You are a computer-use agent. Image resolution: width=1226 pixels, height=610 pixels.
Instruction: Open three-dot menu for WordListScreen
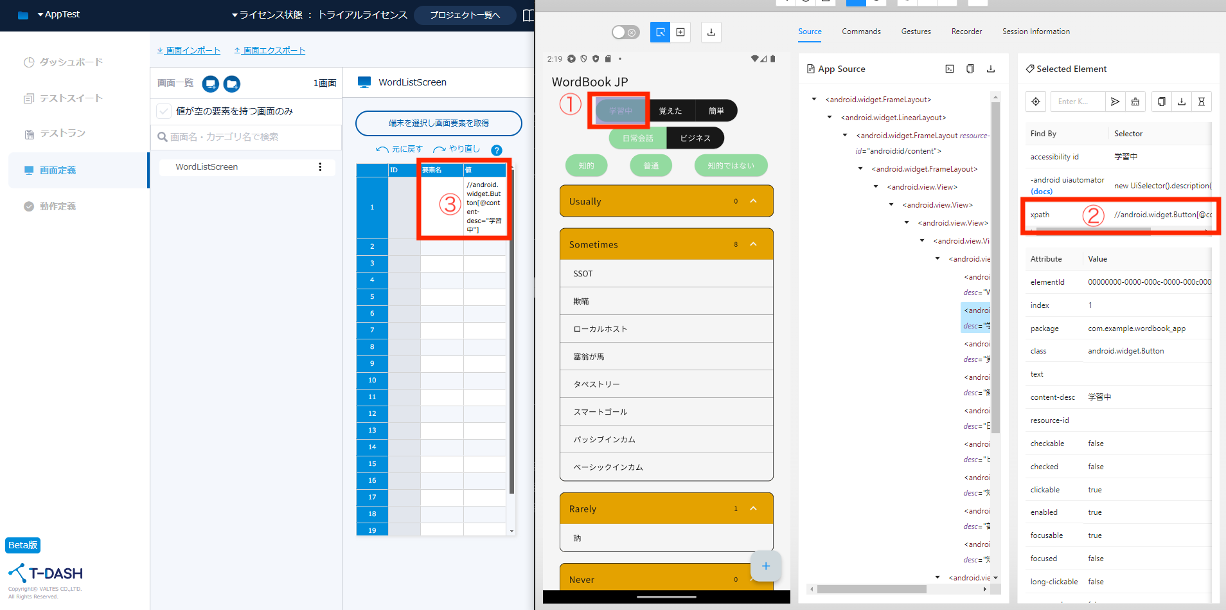pyautogui.click(x=320, y=167)
